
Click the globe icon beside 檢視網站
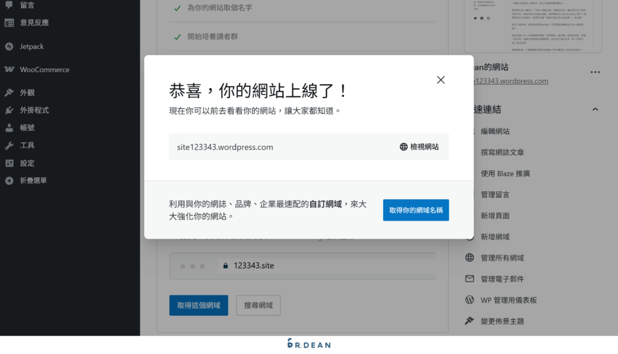coord(404,146)
